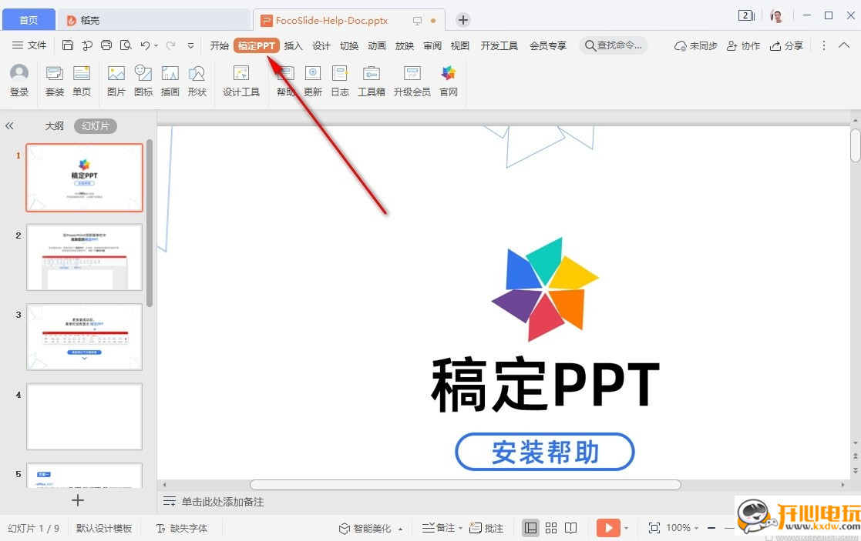Toggle slide sorter view in status bar

click(551, 528)
